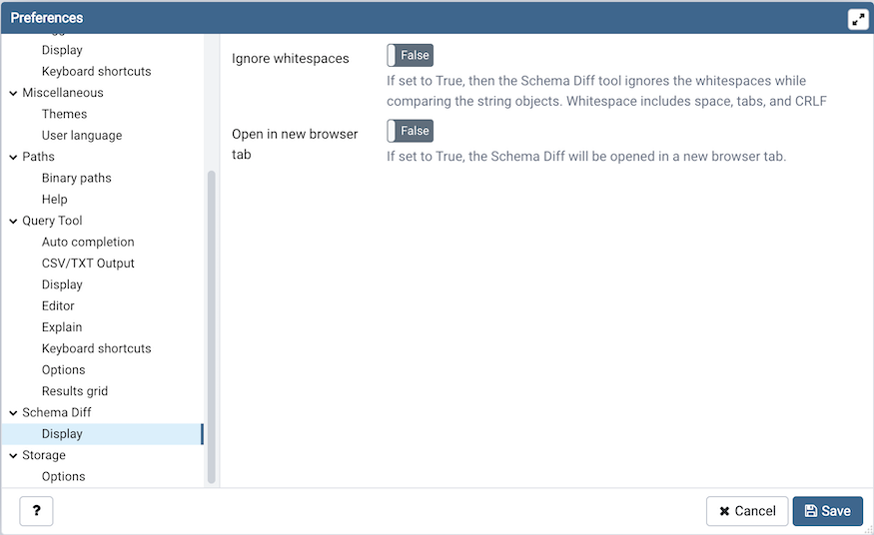Screen dimensions: 874x535
Task: Collapse the Query Tool tree node
Action: pyautogui.click(x=13, y=221)
